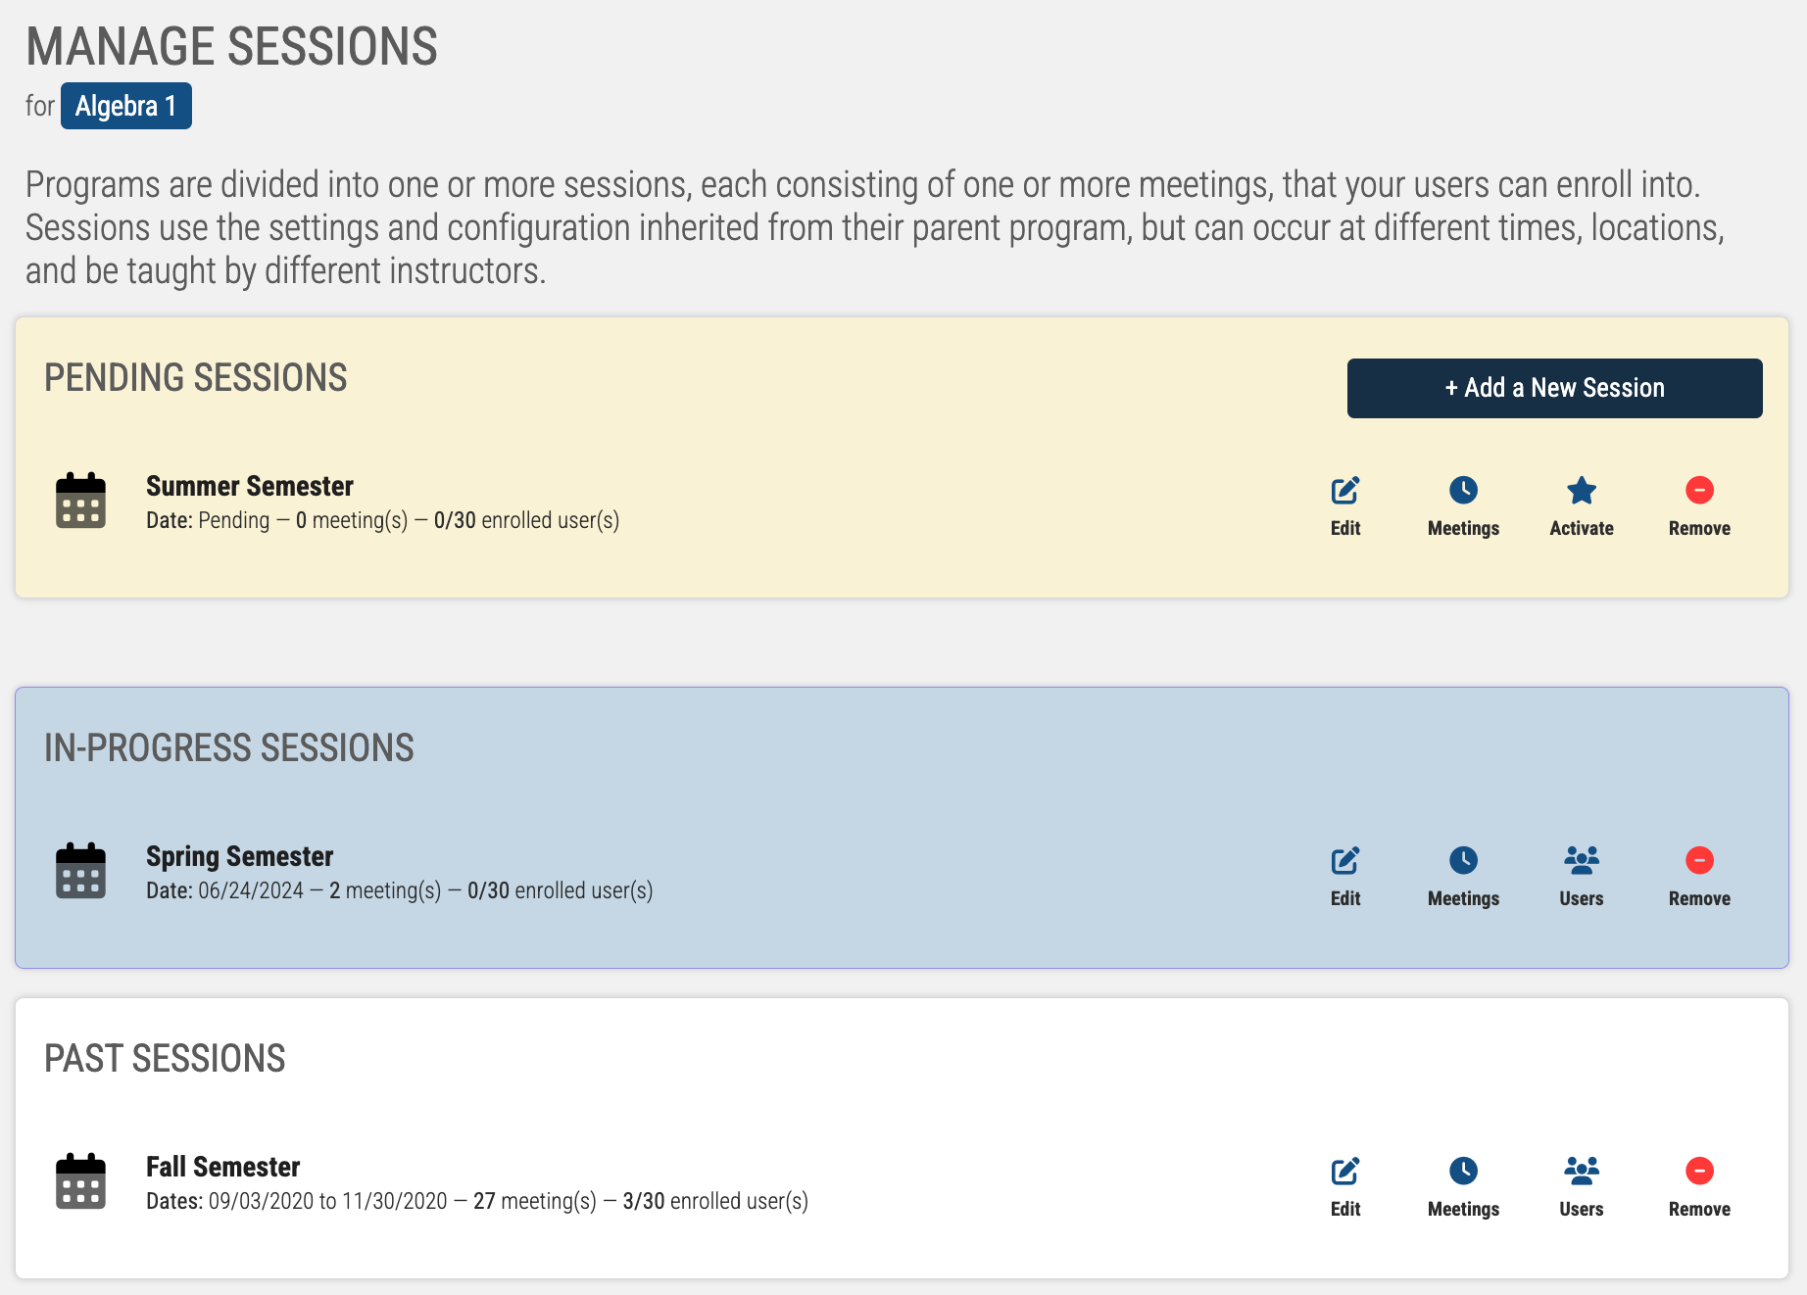Image resolution: width=1807 pixels, height=1295 pixels.
Task: Click Edit icon for Summer Semester
Action: pyautogui.click(x=1345, y=490)
